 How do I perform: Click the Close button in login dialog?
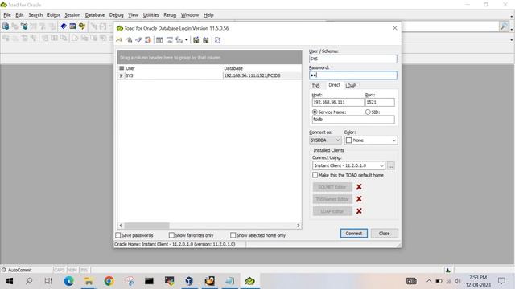click(x=385, y=234)
